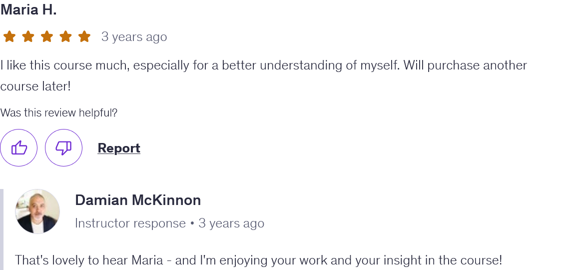Click the 'course later!' line of review
This screenshot has width=562, height=270.
pyautogui.click(x=35, y=86)
